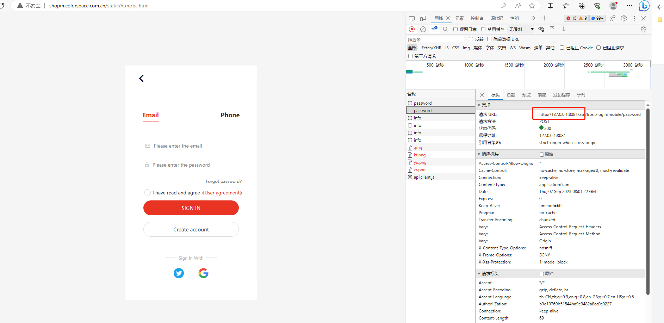Click the Create account button
The width and height of the screenshot is (664, 323).
(x=191, y=229)
